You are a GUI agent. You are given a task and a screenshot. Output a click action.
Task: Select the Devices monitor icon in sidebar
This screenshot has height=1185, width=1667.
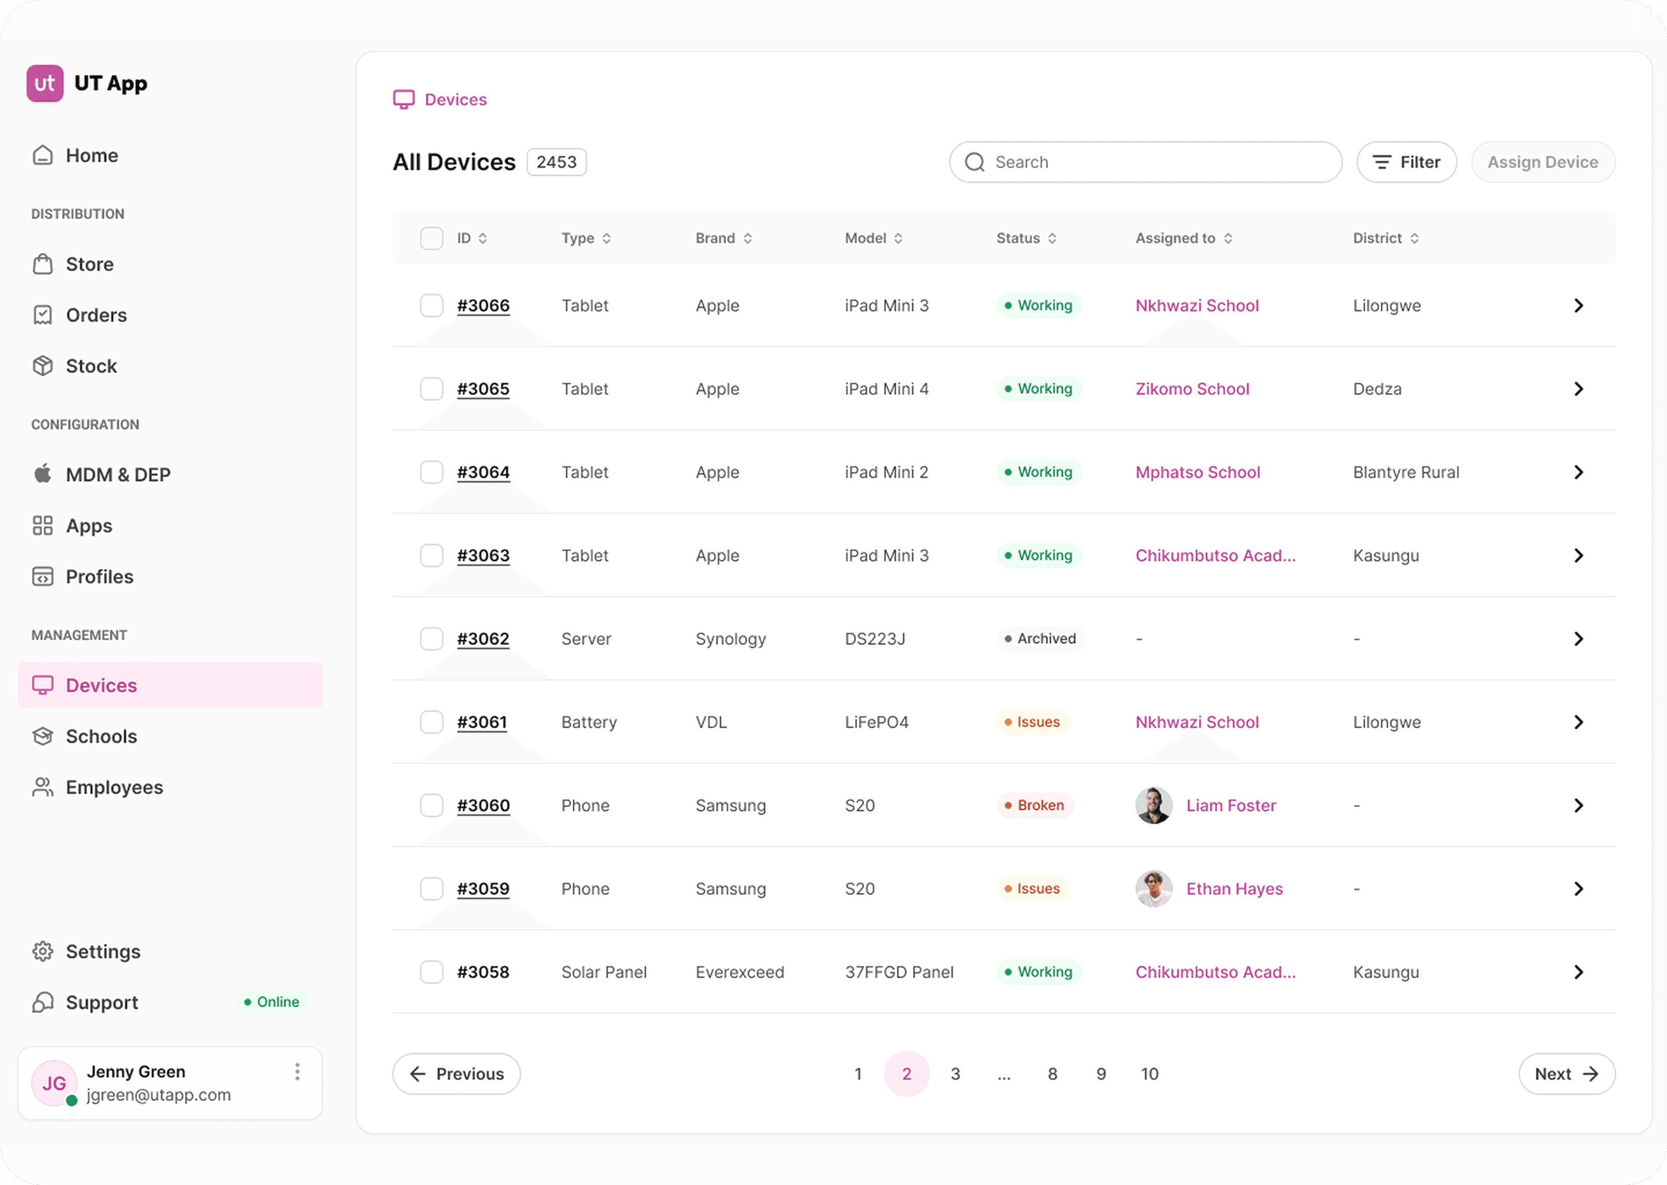click(x=43, y=685)
